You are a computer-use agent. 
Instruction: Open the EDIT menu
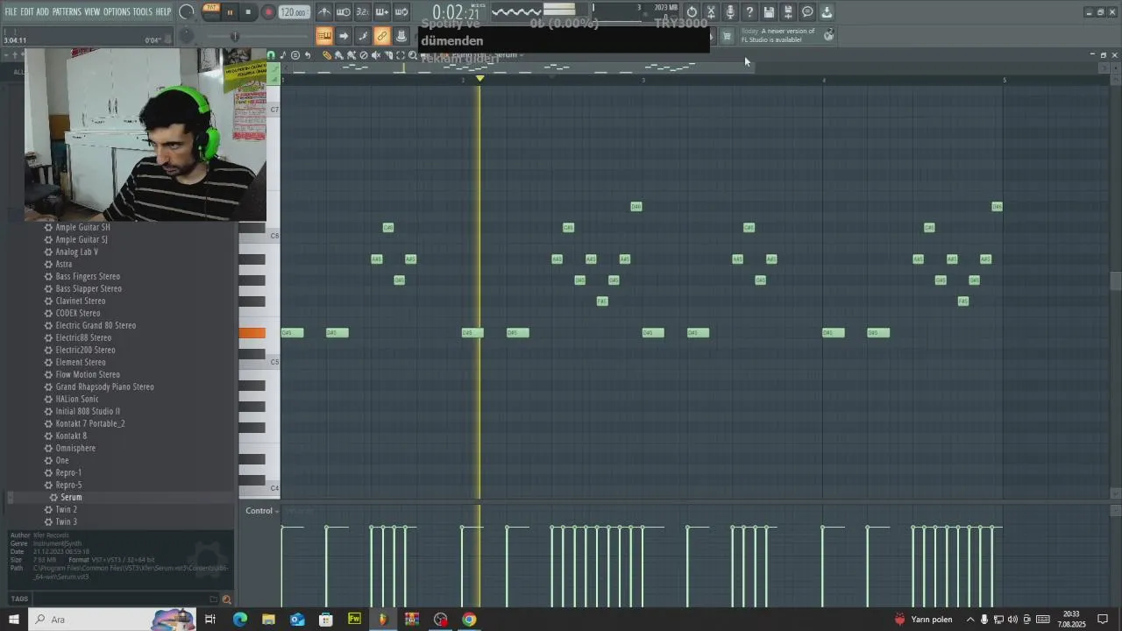click(27, 12)
